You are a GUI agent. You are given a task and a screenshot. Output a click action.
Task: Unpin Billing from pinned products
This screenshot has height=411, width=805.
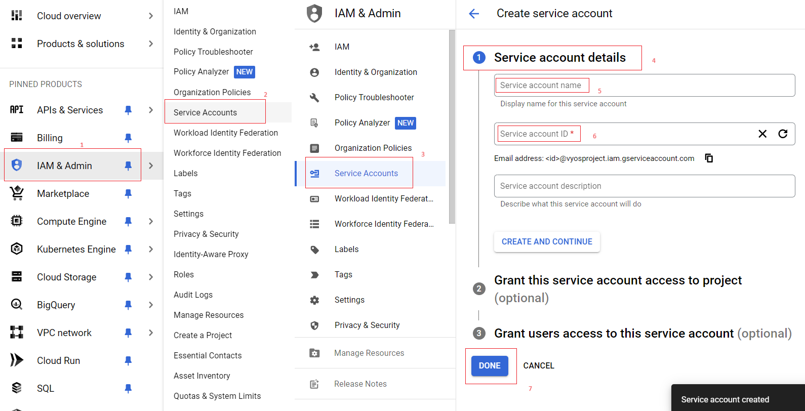(128, 138)
